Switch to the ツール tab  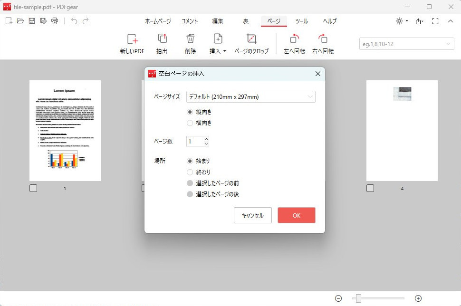[x=301, y=21]
